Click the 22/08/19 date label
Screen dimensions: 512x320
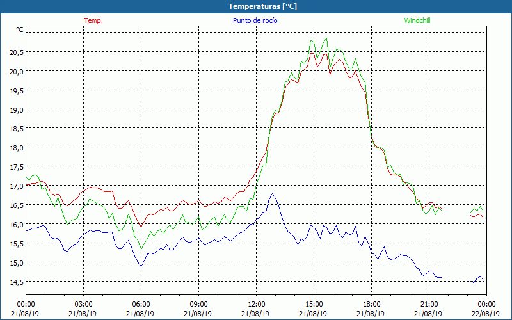(486, 314)
